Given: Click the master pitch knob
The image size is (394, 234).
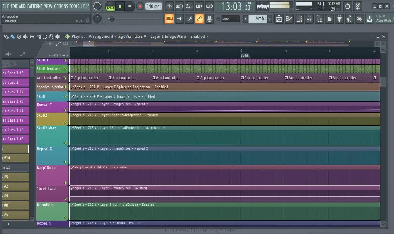Looking at the screenshot, I should click(x=97, y=19).
